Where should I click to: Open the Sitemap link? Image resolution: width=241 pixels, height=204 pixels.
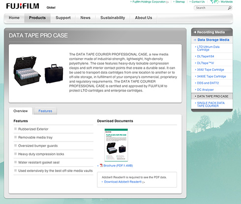pyautogui.click(x=180, y=2)
